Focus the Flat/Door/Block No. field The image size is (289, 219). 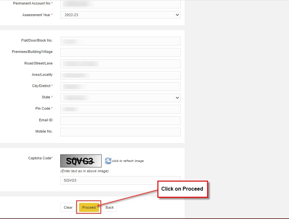tap(120, 41)
